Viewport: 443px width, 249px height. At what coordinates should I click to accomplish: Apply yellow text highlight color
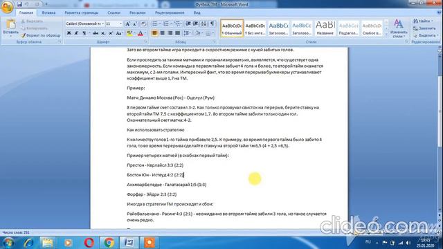(x=129, y=33)
